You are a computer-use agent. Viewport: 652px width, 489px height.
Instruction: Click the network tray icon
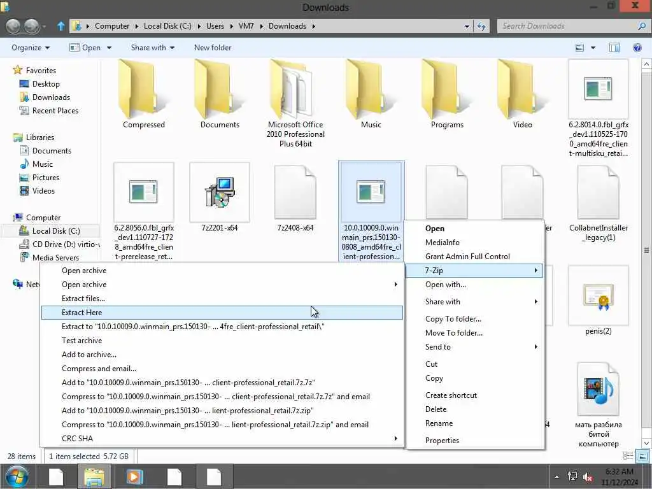[572, 476]
